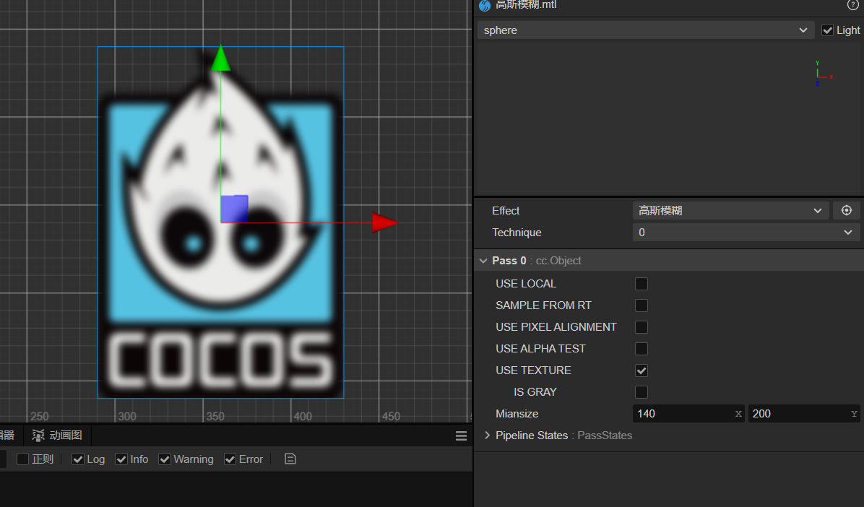Toggle the Info filter checkbox

click(x=121, y=459)
